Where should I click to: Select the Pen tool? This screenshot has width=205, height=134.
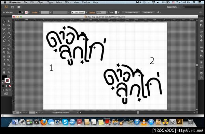pyautogui.click(x=4, y=29)
